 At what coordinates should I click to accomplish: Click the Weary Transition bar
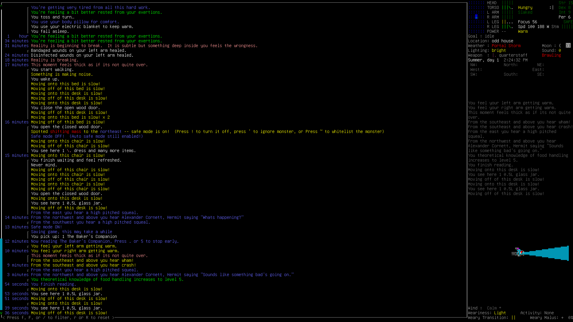click(x=513, y=318)
